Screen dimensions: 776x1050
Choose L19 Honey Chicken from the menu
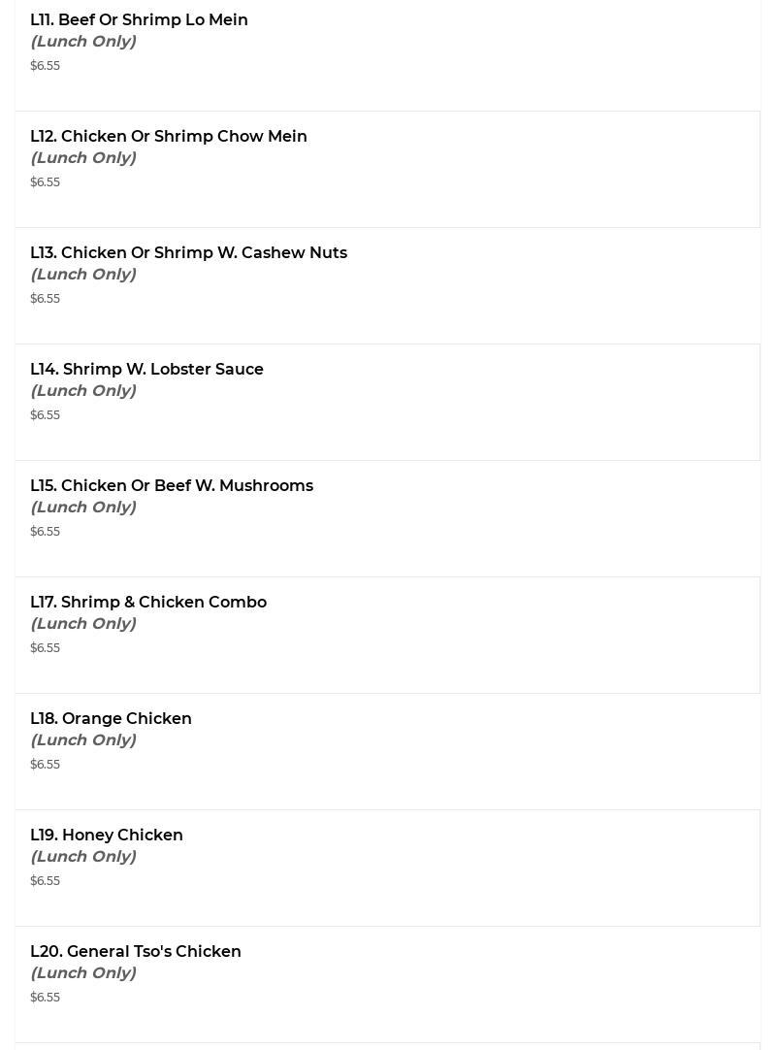106,835
